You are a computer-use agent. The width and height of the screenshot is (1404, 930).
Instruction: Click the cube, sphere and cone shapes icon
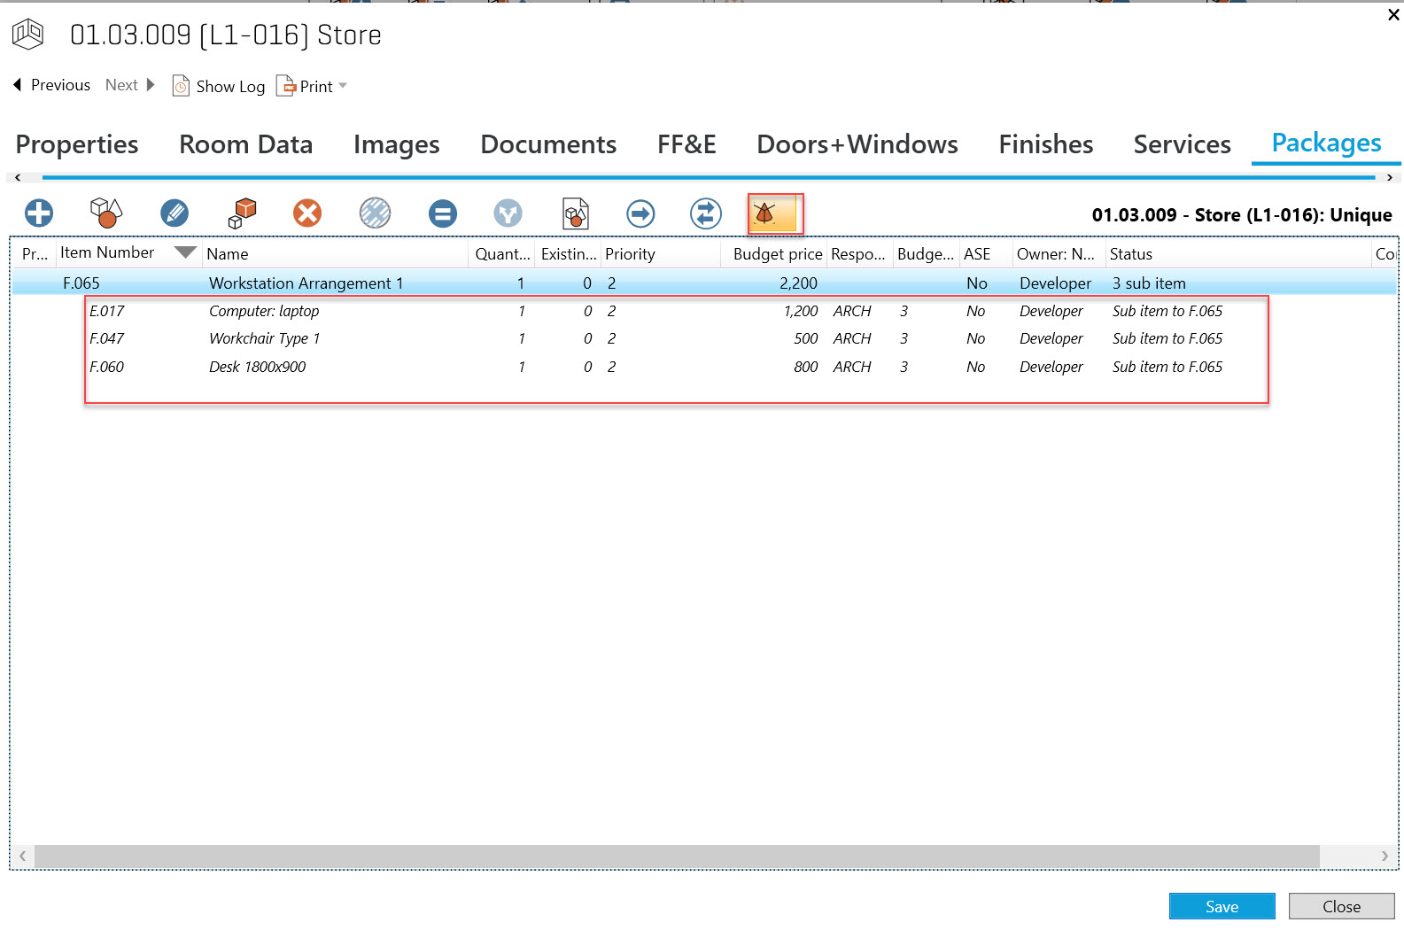tap(106, 213)
